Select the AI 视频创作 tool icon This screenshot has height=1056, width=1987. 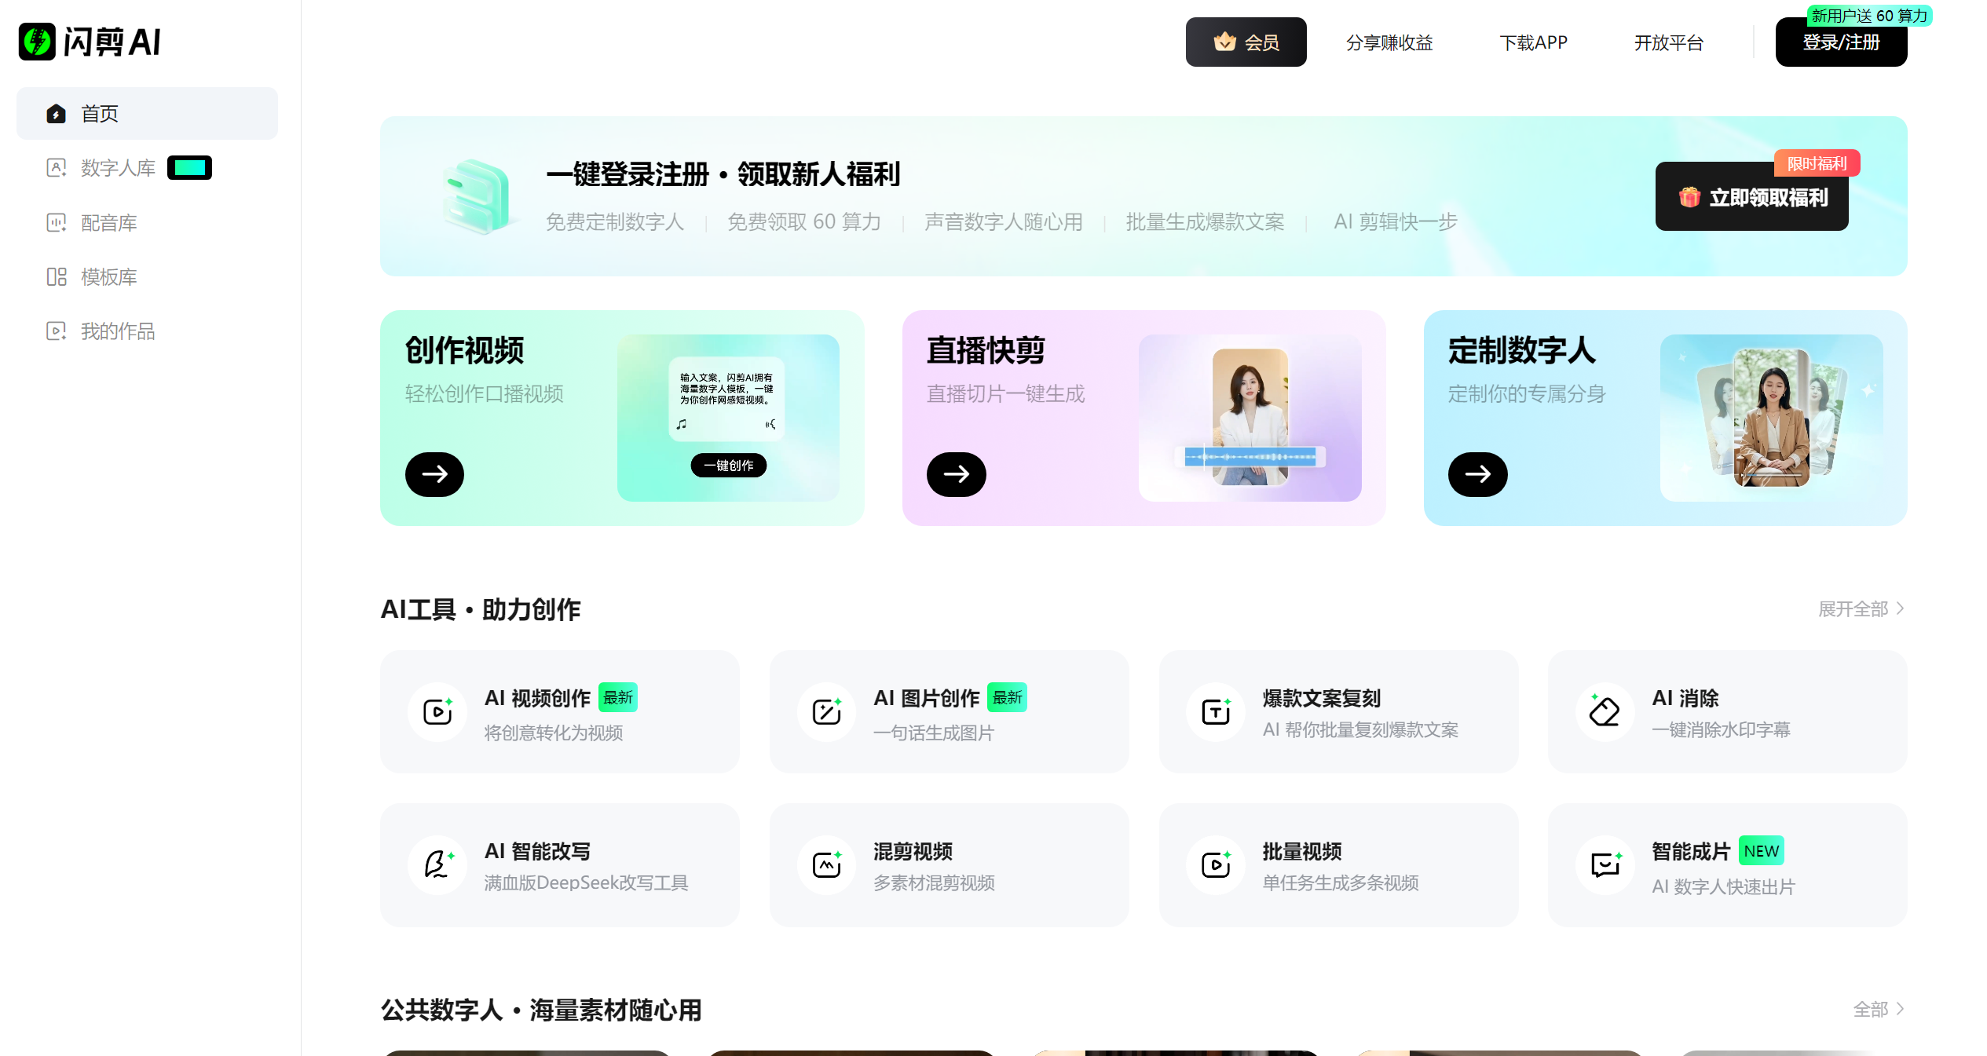click(x=437, y=712)
